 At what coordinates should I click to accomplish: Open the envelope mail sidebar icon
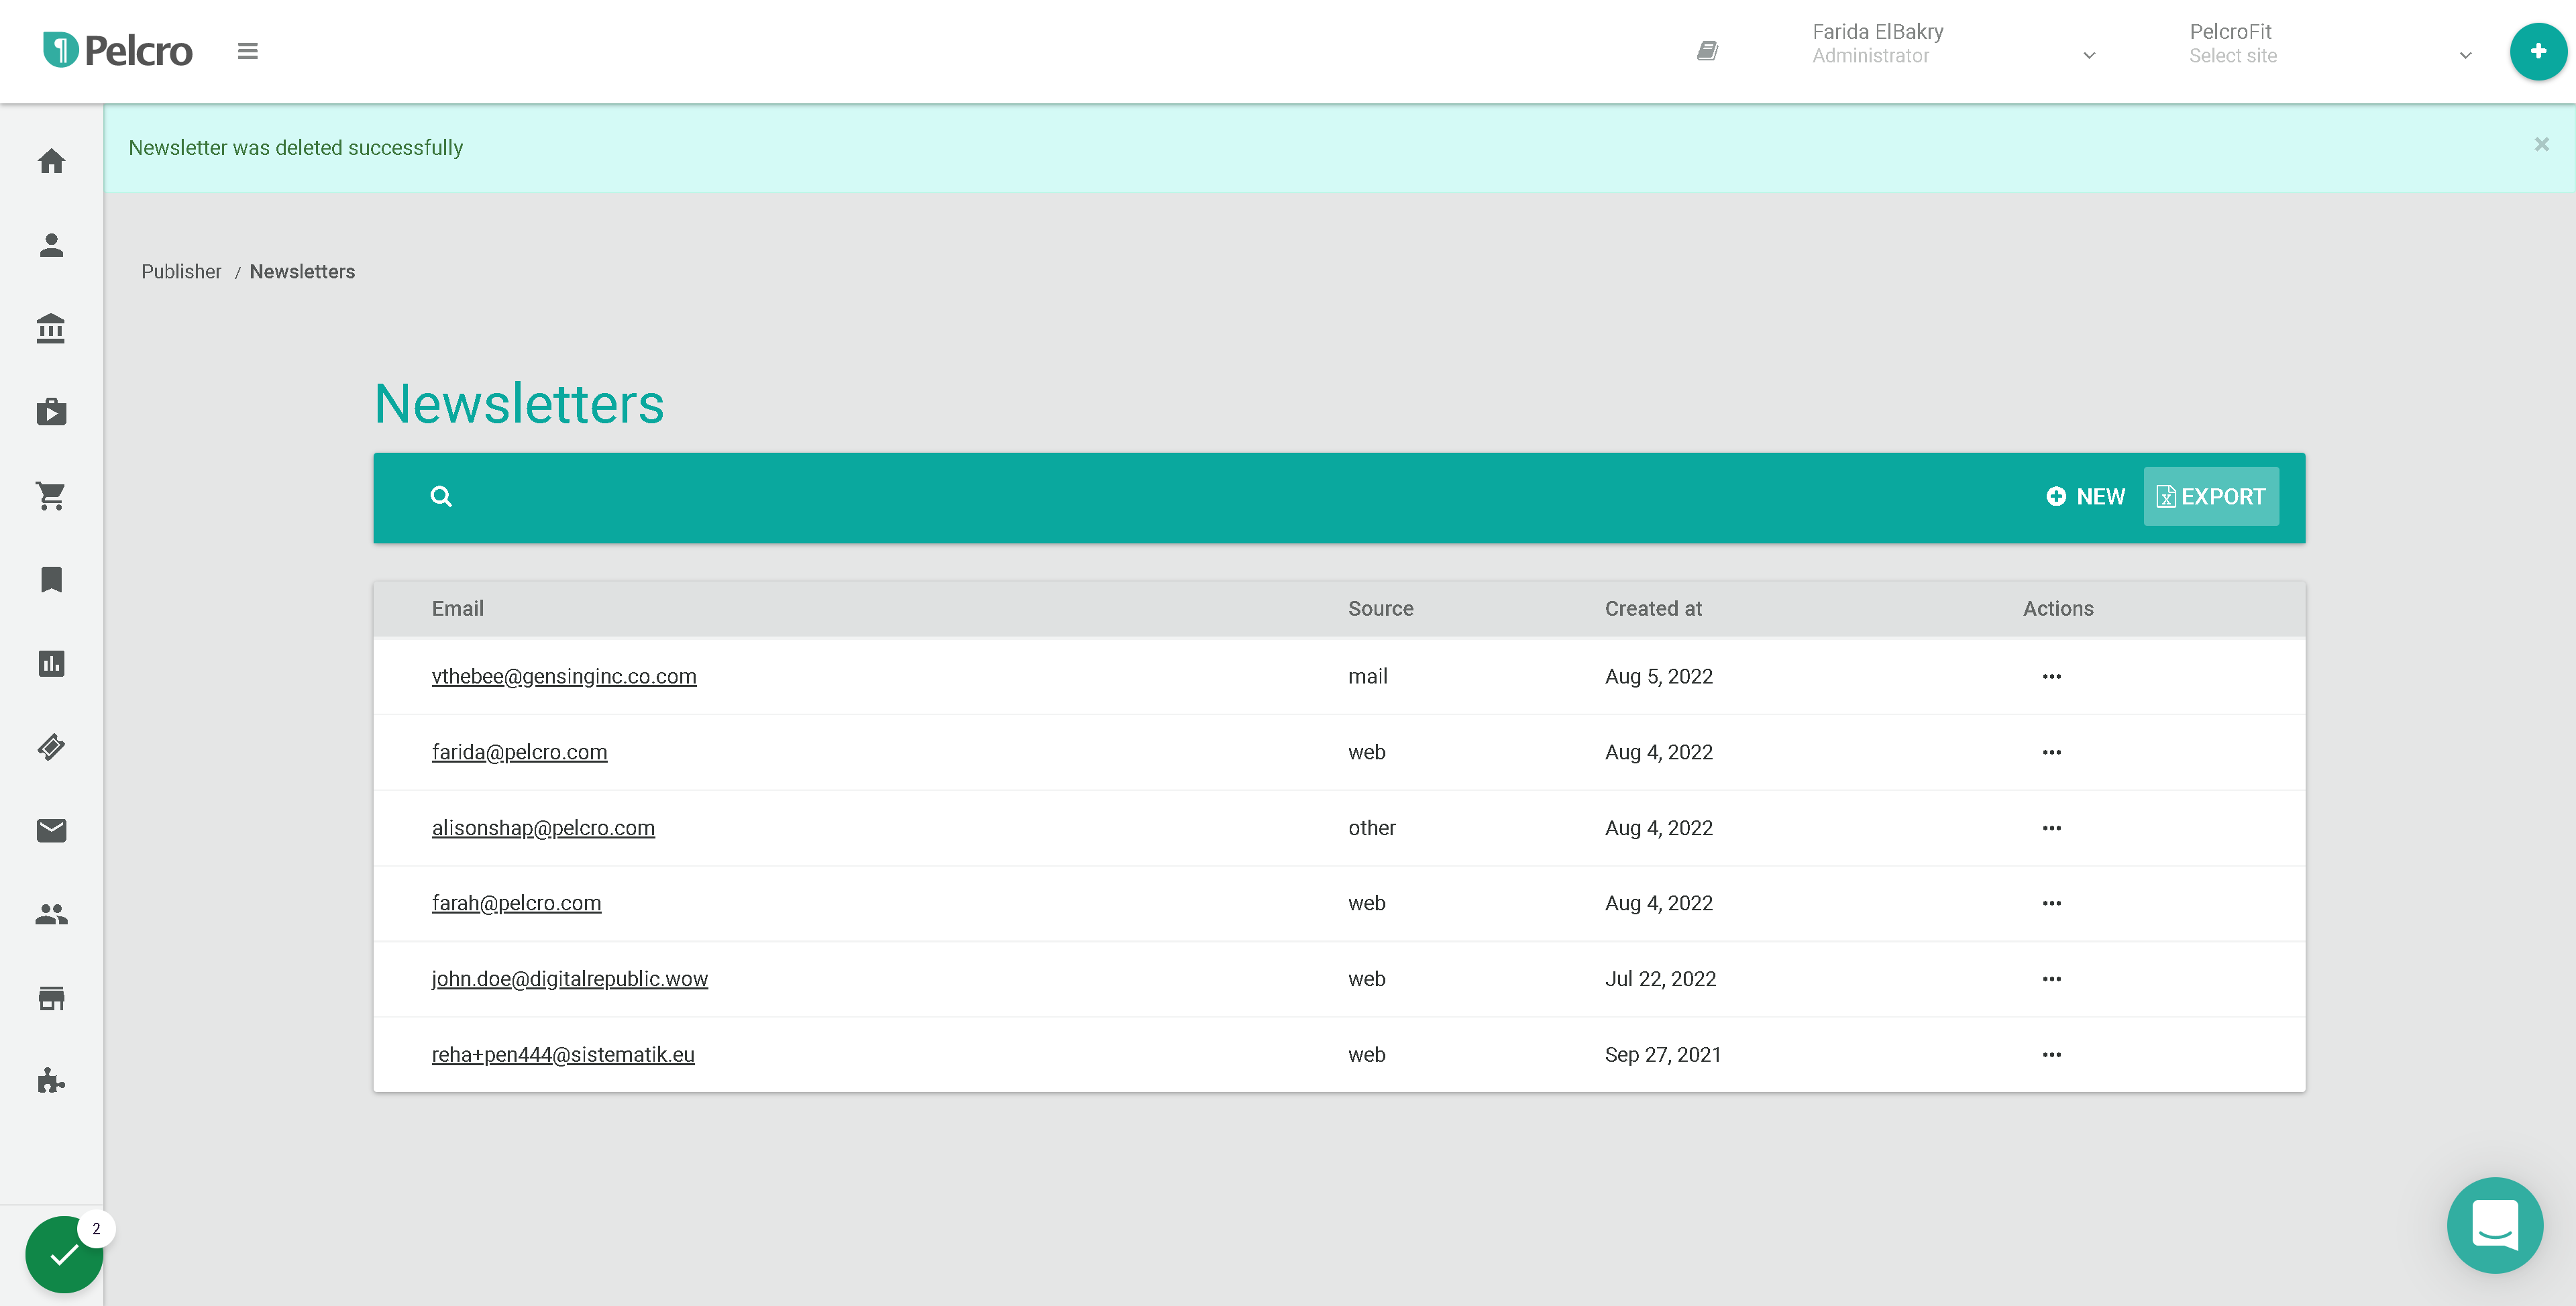coord(51,830)
